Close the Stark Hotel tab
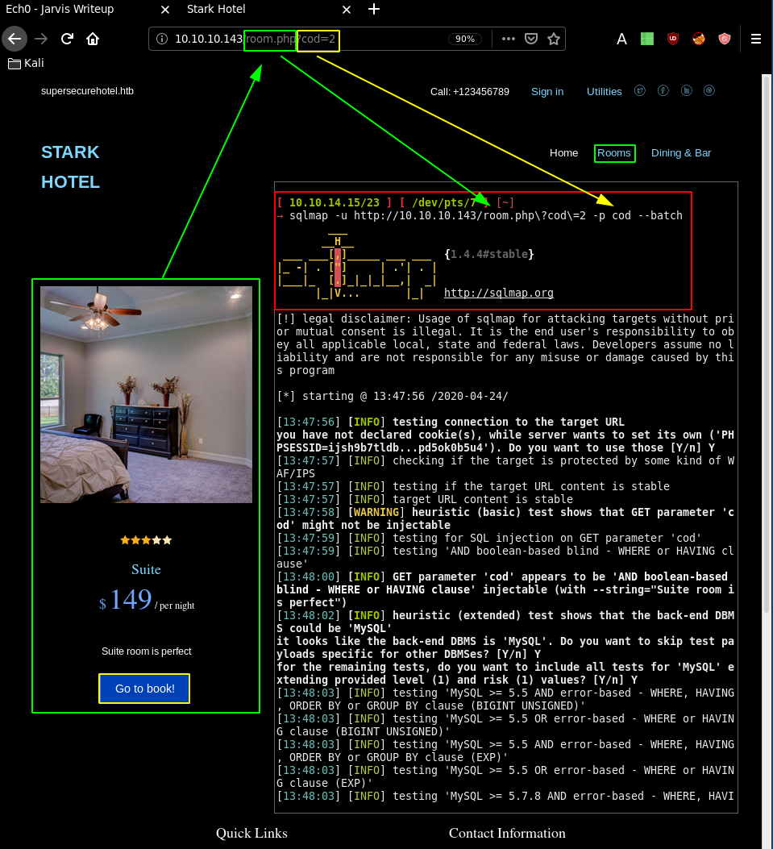This screenshot has height=849, width=773. click(347, 9)
